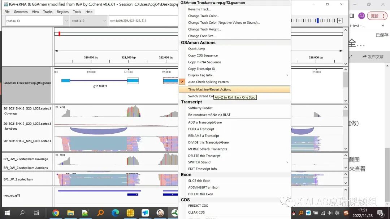Screen dimensions: 390x219
Task: Open the browser's three-dot menu
Action: [383, 16]
